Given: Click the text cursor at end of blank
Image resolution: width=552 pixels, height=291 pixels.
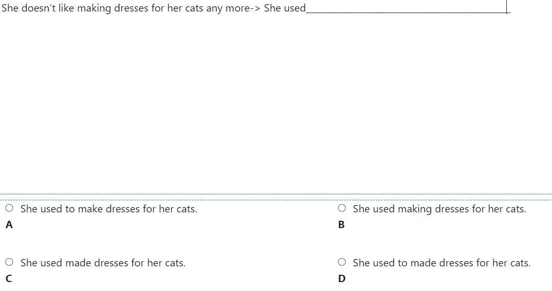Looking at the screenshot, I should point(507,8).
